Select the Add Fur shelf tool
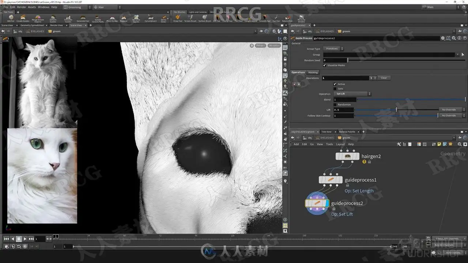Image resolution: width=468 pixels, height=263 pixels. click(11, 18)
